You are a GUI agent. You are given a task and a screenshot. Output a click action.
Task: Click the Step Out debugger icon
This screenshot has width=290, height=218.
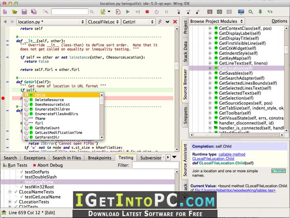coord(198,12)
